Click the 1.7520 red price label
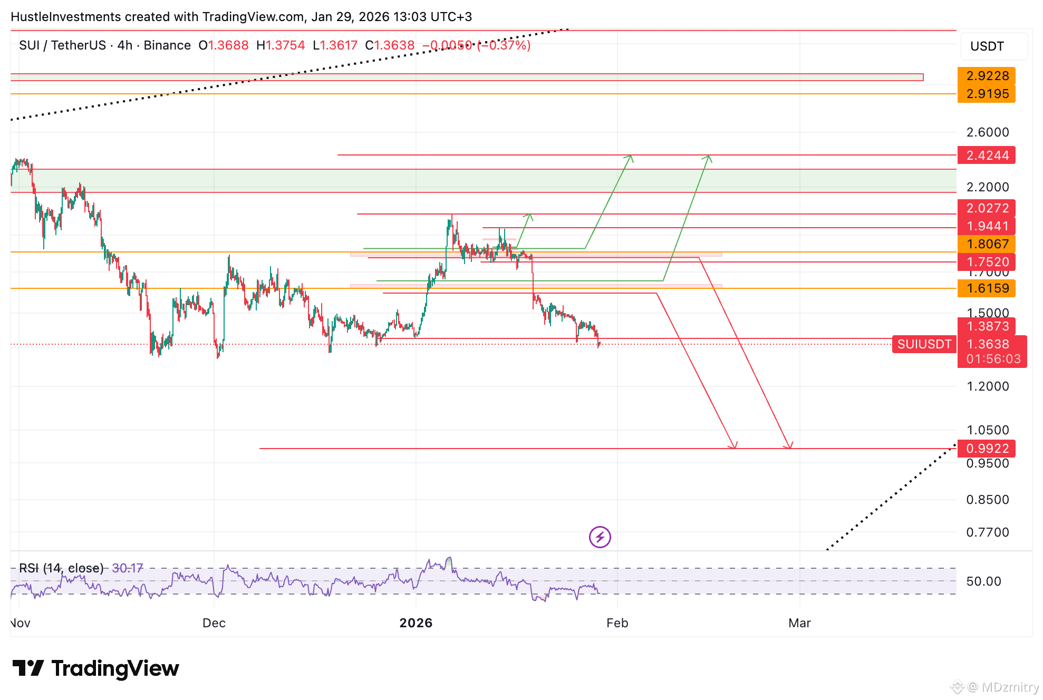Image resolution: width=1043 pixels, height=700 pixels. point(987,262)
